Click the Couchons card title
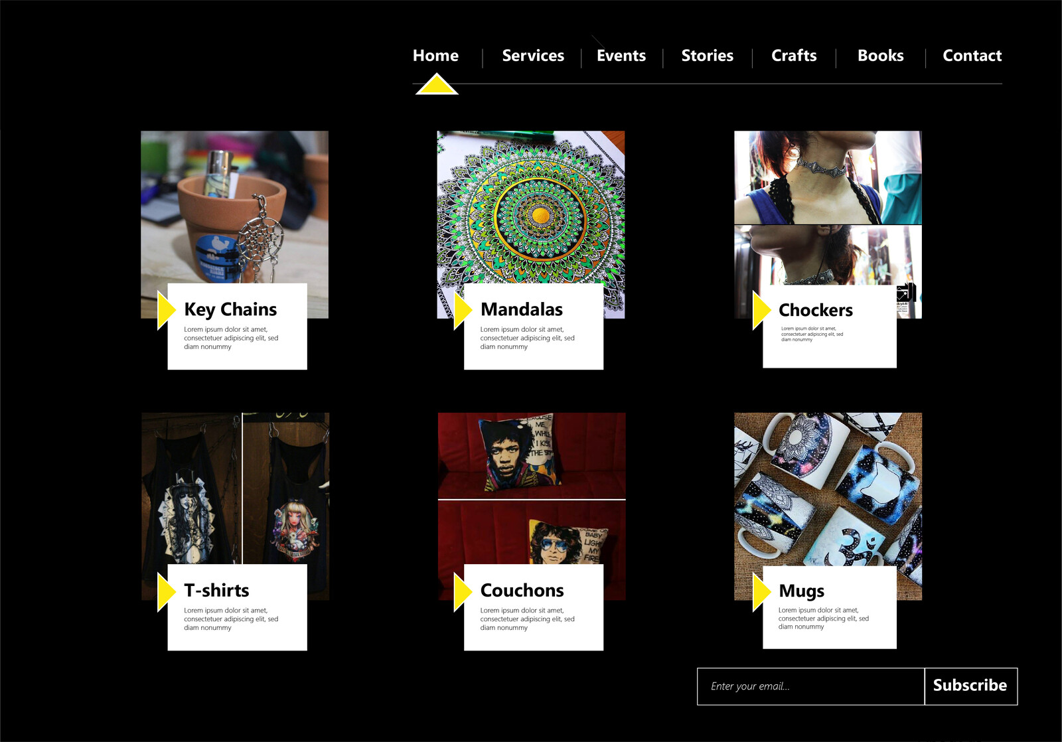Screen dimensions: 1062x742 click(x=522, y=590)
